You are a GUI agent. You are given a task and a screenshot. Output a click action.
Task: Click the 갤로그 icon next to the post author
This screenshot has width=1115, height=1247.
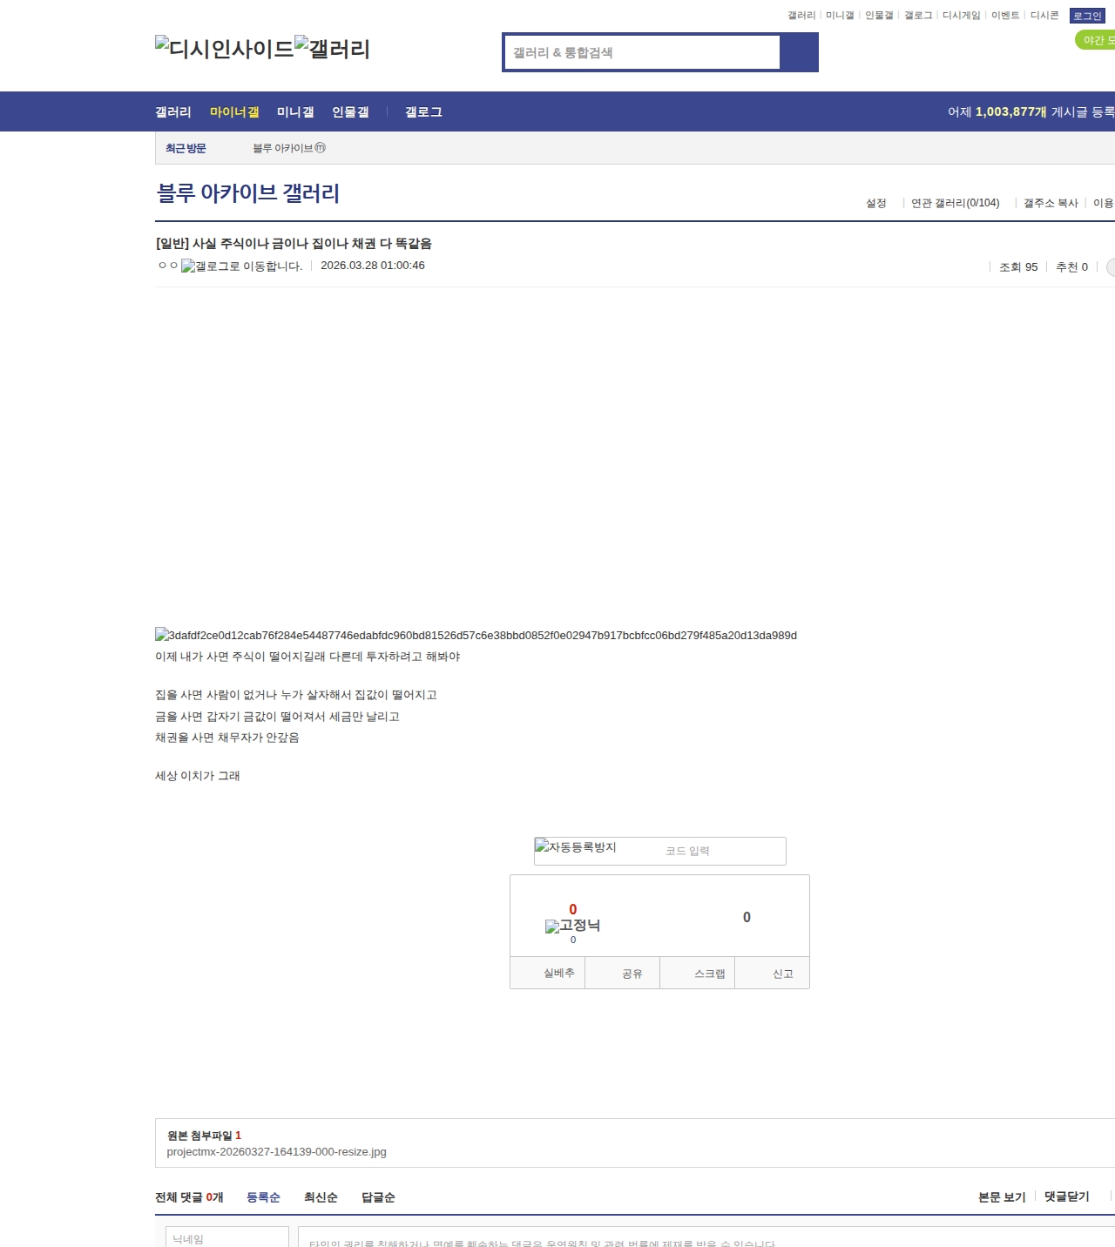188,266
